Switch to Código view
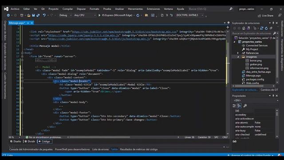This screenshot has width=284, height=160. (44, 141)
